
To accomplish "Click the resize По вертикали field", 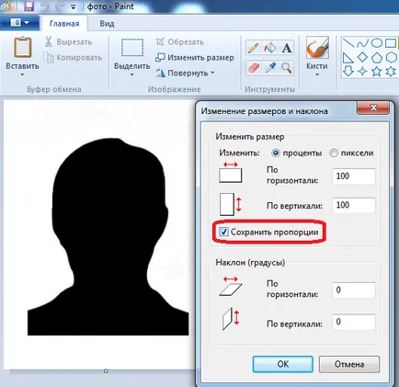I will (354, 205).
